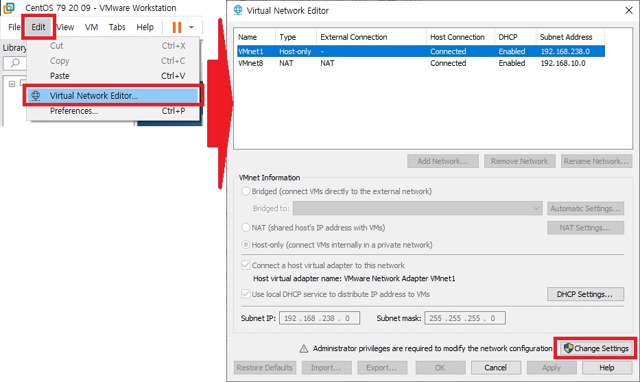The width and height of the screenshot is (640, 382).
Task: Click the VMware Workstation app icon
Action: coord(9,8)
